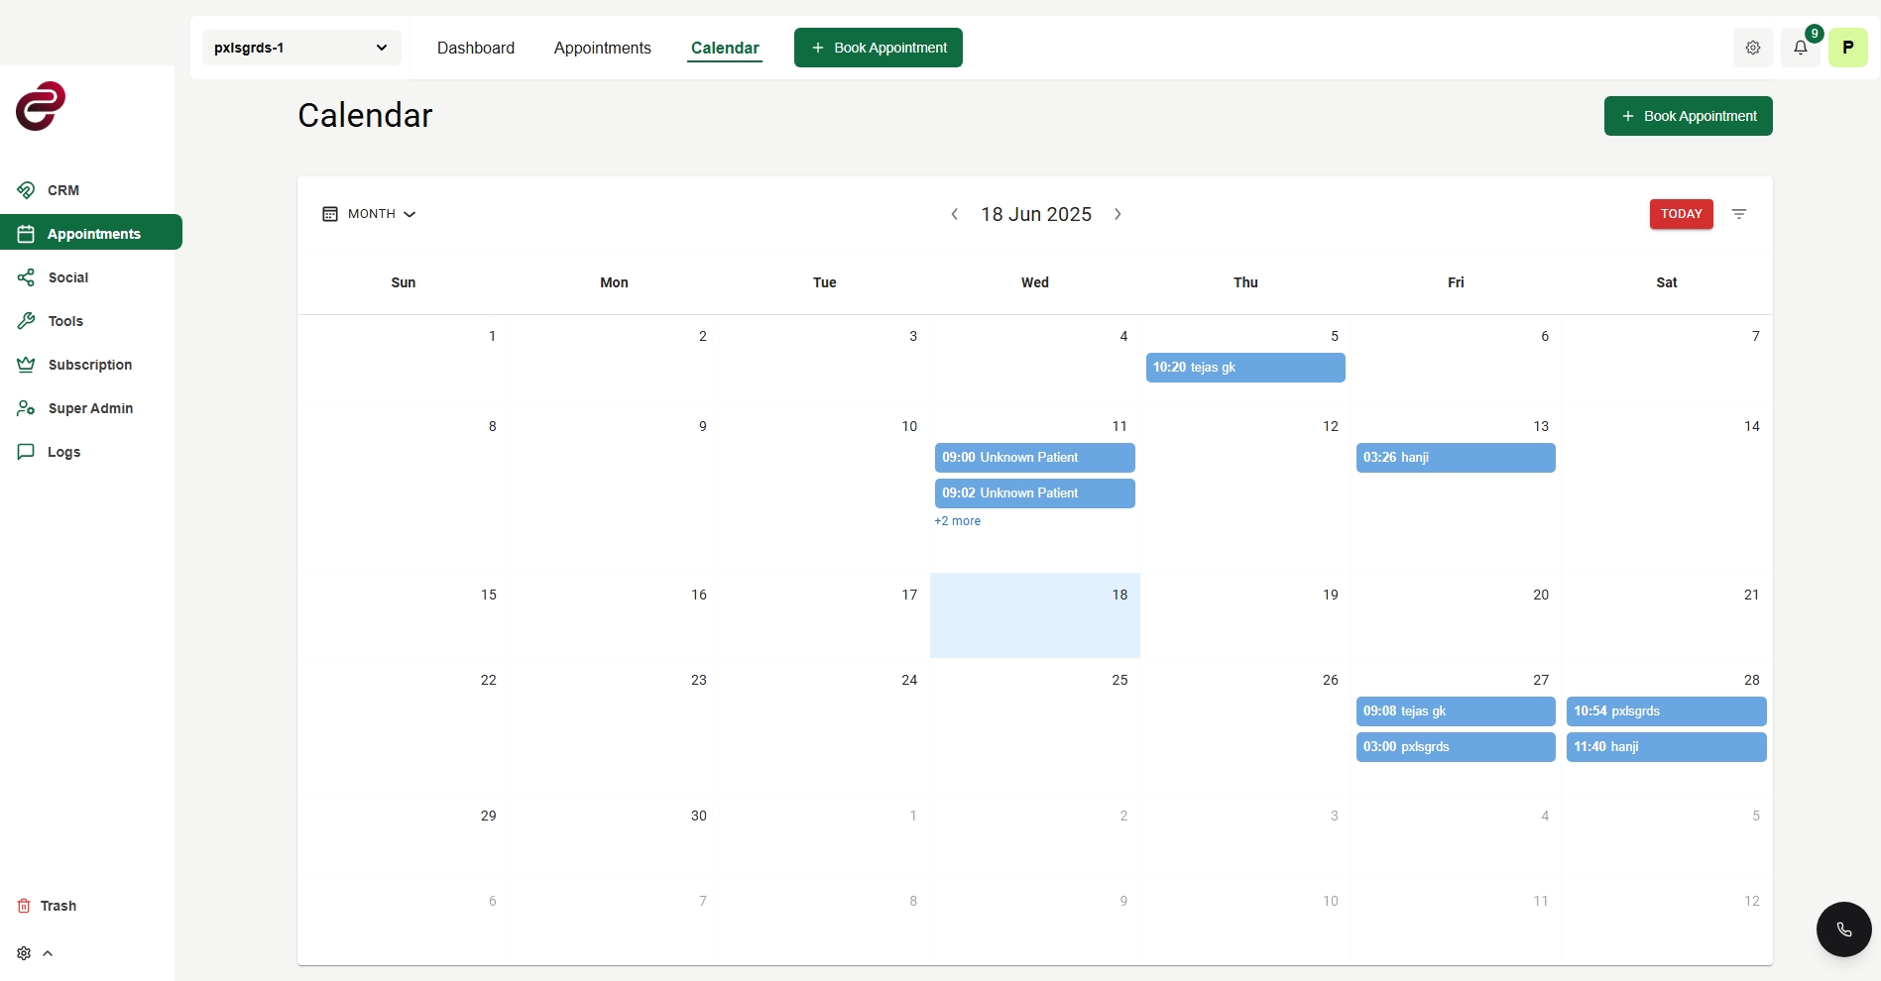Open Trash in the sidebar
The width and height of the screenshot is (1881, 981).
coord(59,906)
